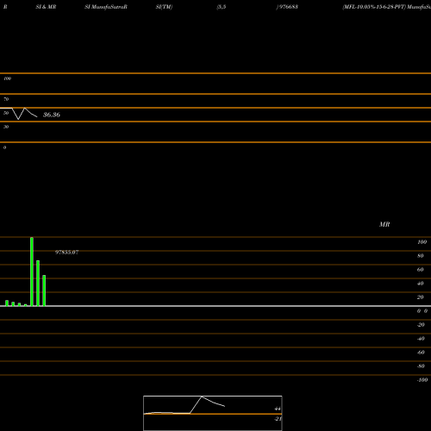This screenshot has width=431, height=431.
Task: Click the MR right axis label -20
Action: (421, 325)
